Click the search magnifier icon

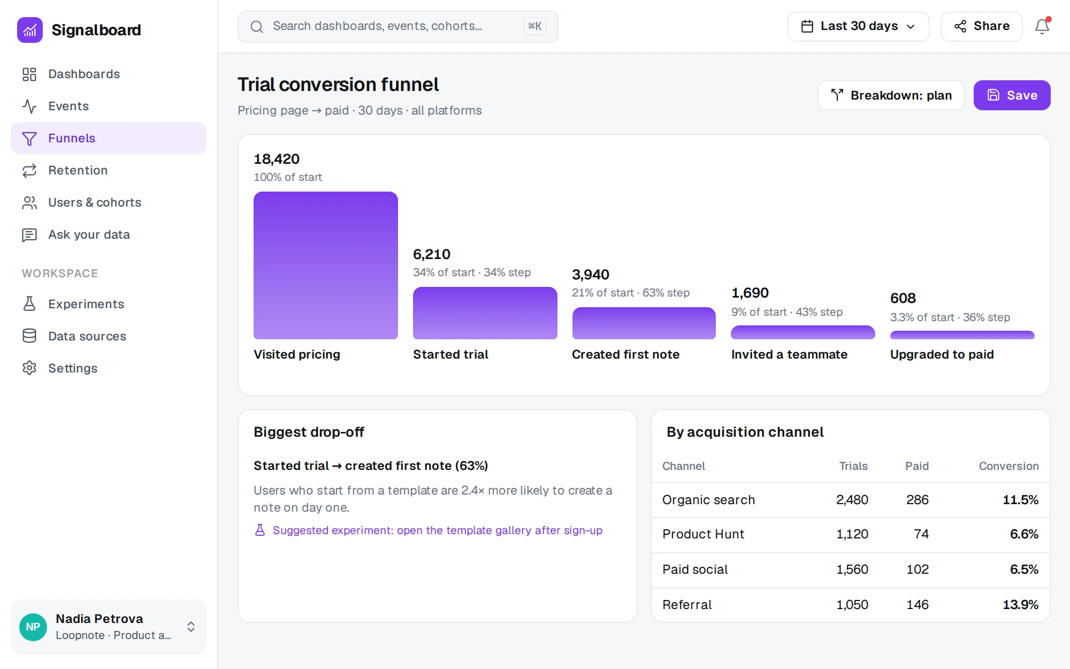coord(257,27)
